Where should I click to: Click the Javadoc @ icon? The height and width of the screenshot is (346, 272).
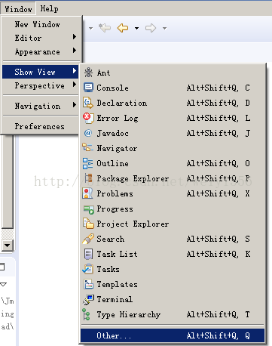tap(88, 133)
